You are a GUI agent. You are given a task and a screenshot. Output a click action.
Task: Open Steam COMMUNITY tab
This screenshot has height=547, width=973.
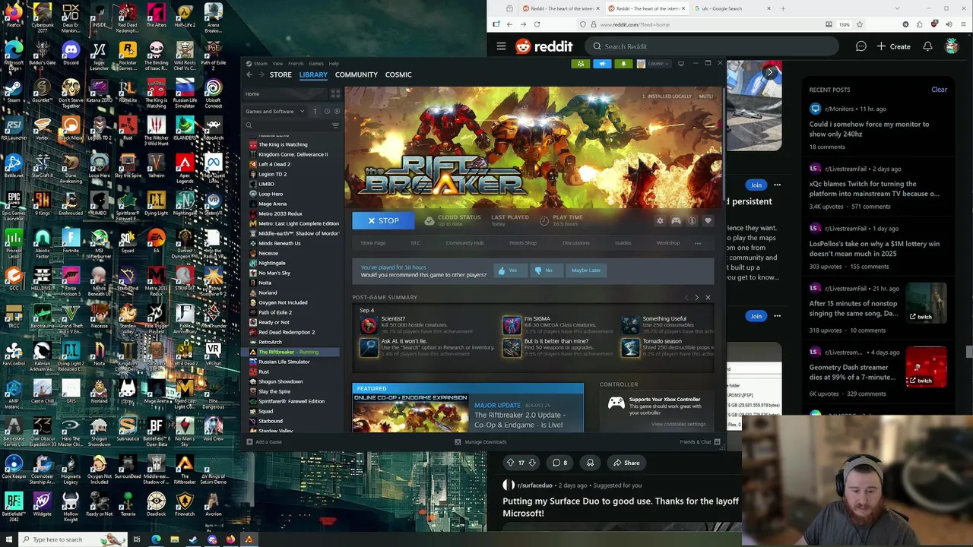click(357, 74)
